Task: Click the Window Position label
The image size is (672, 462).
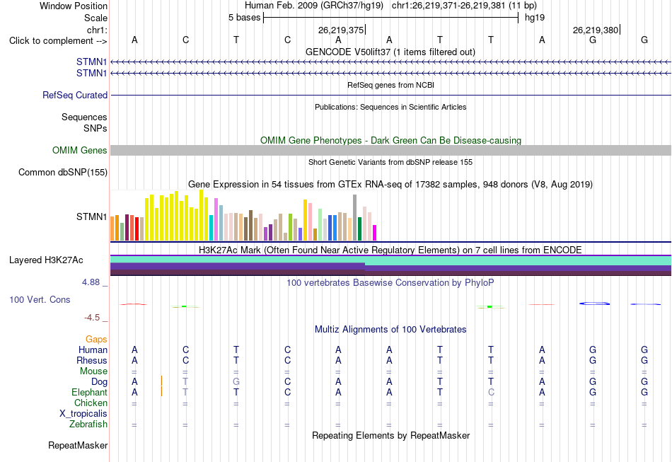Action: coord(74,6)
